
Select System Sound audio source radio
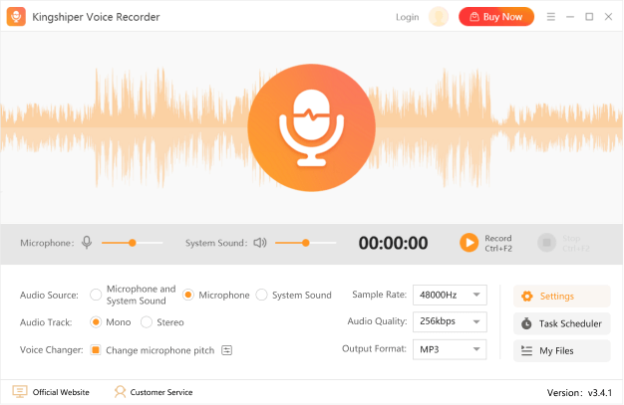(261, 295)
